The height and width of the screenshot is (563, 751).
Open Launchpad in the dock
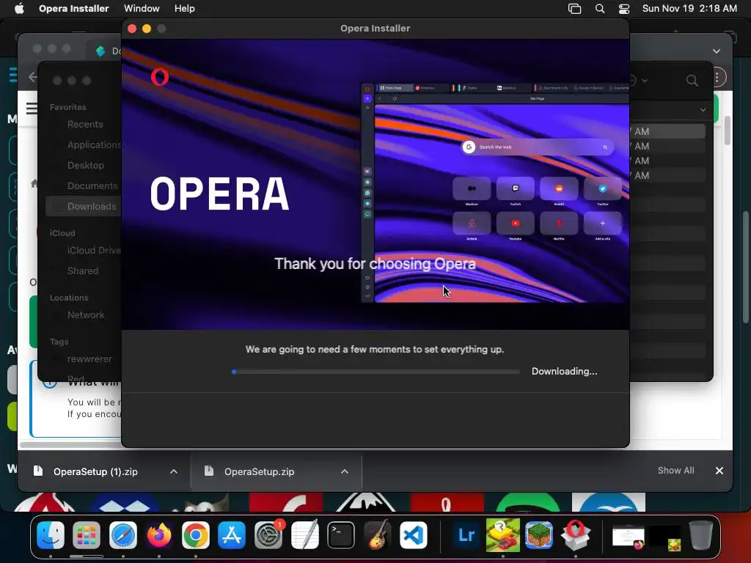coord(87,534)
